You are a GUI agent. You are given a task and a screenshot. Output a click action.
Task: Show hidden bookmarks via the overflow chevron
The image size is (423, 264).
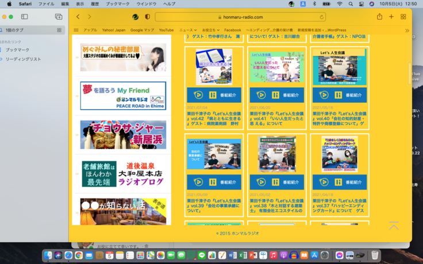(407, 30)
